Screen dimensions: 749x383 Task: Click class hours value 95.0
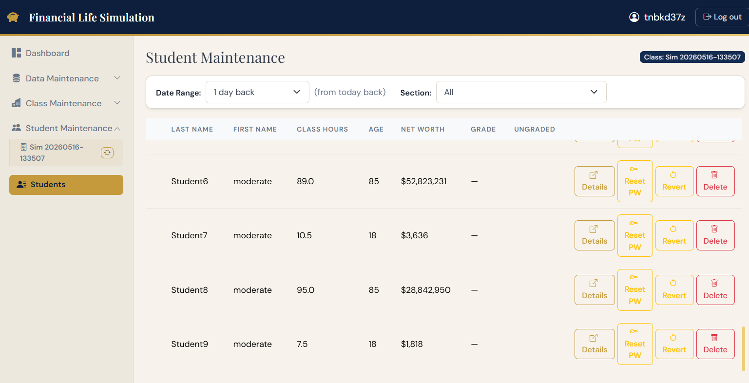tap(306, 290)
